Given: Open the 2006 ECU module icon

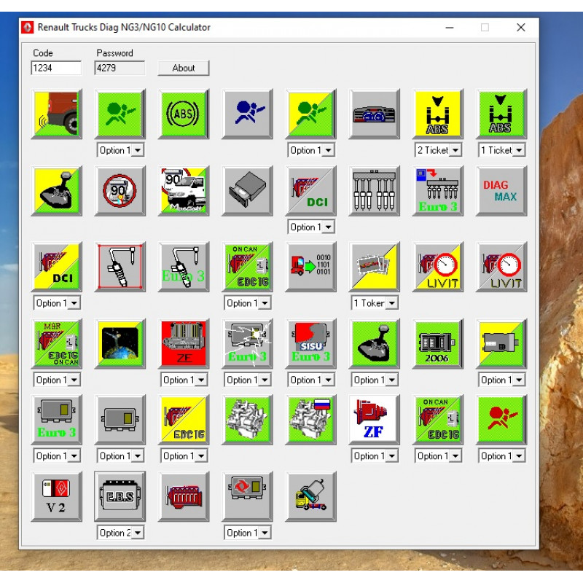Looking at the screenshot, I should tap(437, 344).
